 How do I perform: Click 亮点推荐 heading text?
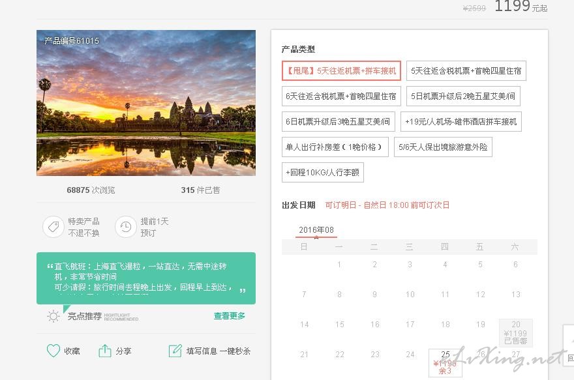[85, 316]
